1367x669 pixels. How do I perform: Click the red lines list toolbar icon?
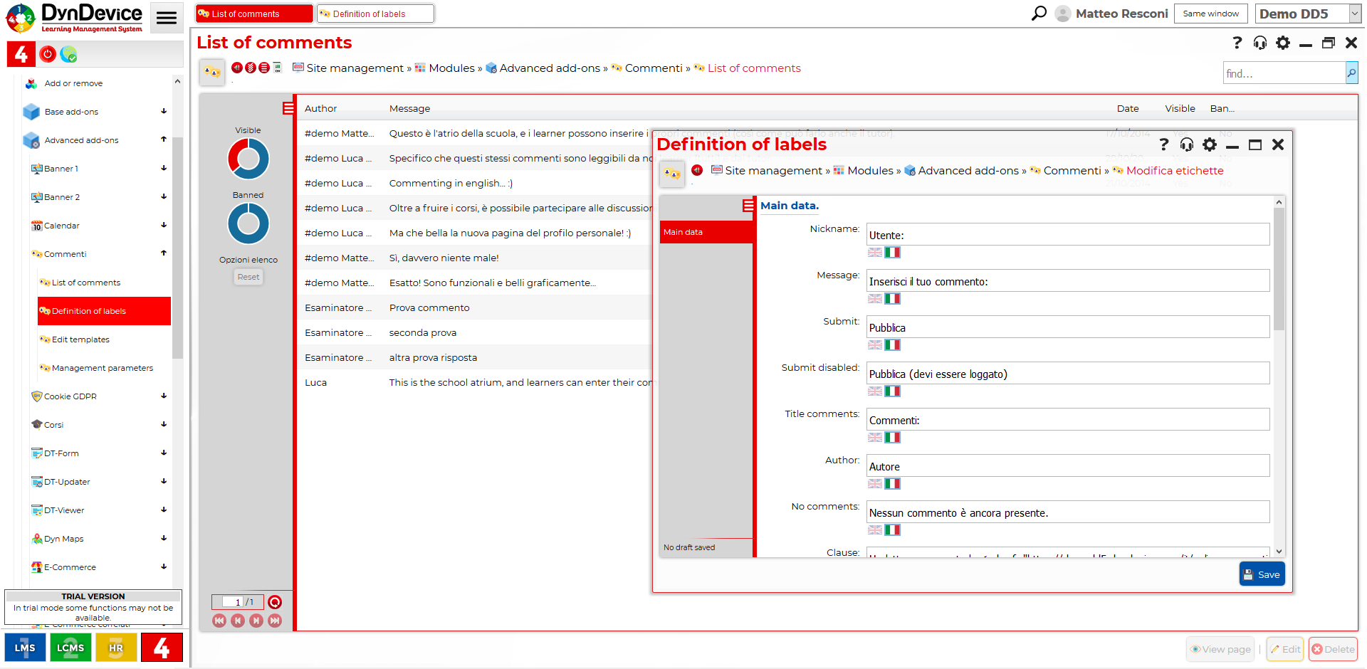click(264, 68)
